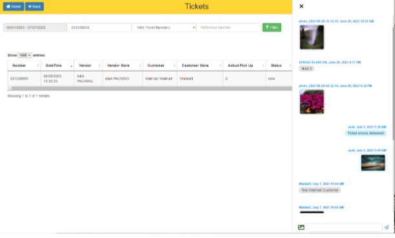This screenshot has width=395, height=238.
Task: Sort by Vendor Store column header
Action: (x=122, y=65)
